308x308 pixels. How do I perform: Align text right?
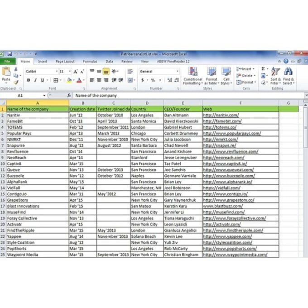(106, 80)
